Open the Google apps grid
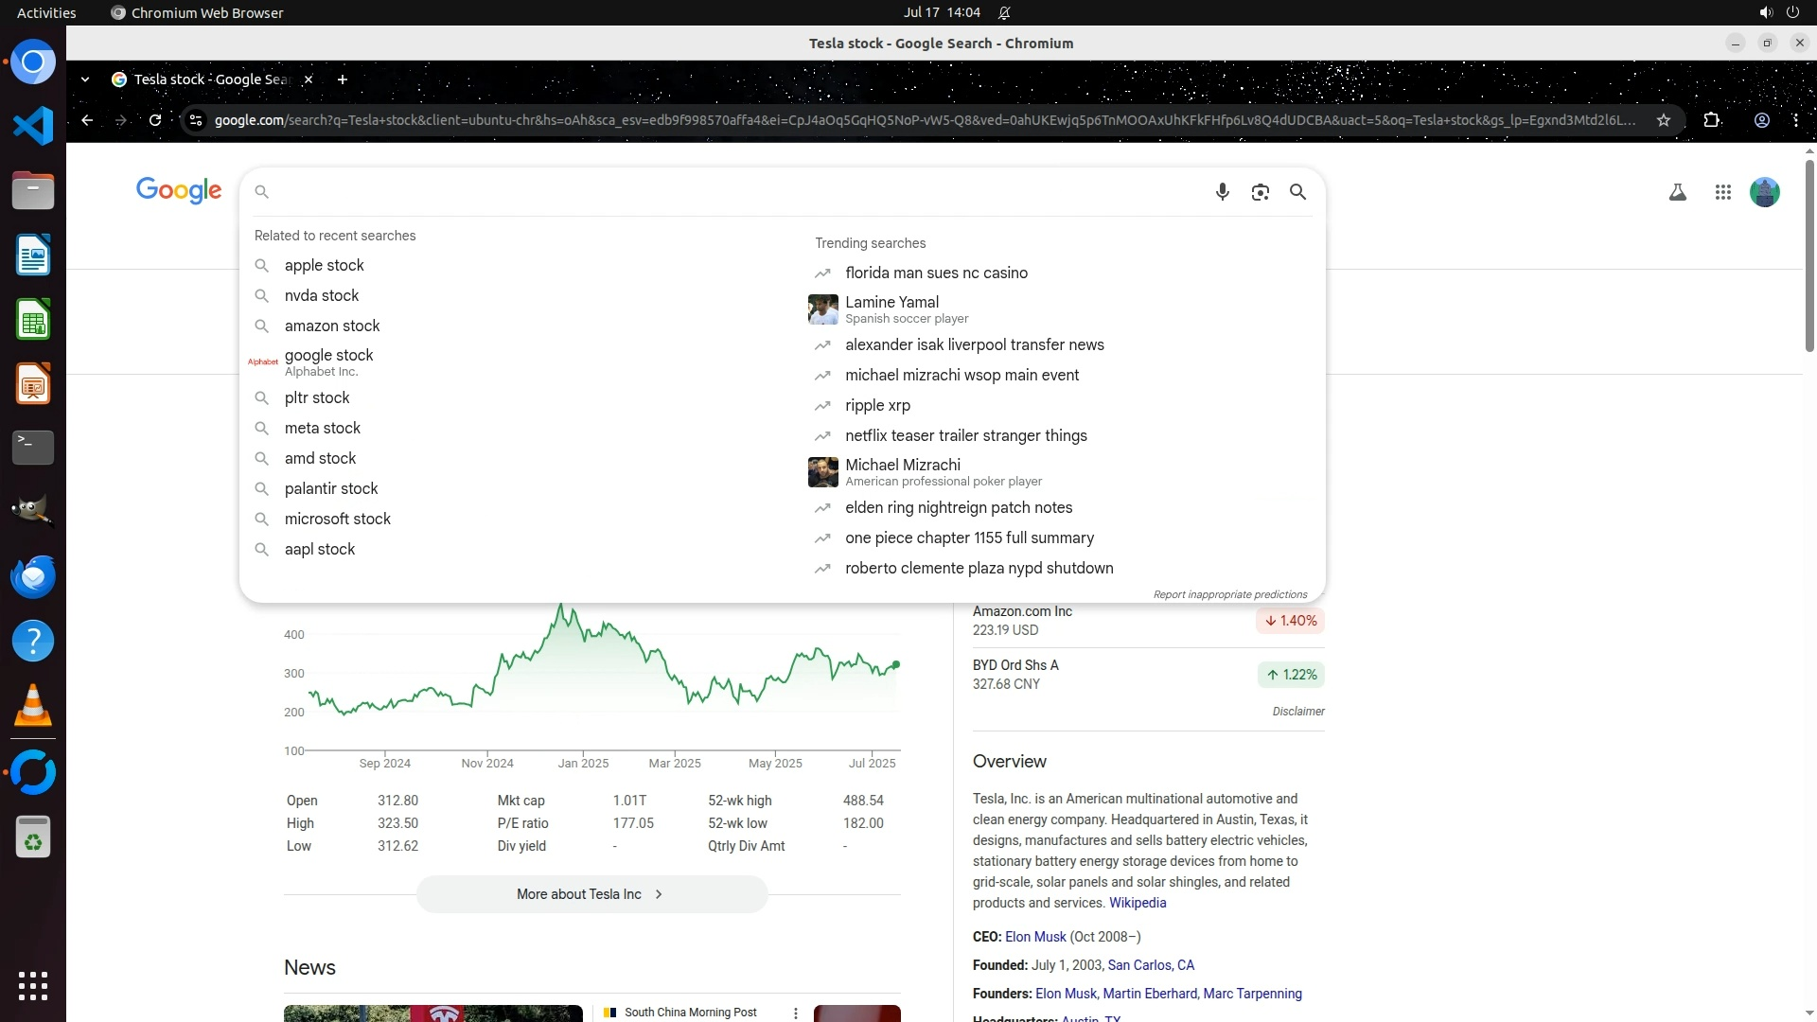The height and width of the screenshot is (1022, 1817). tap(1722, 192)
